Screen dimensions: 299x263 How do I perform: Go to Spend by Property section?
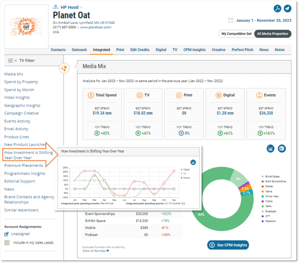click(x=21, y=82)
